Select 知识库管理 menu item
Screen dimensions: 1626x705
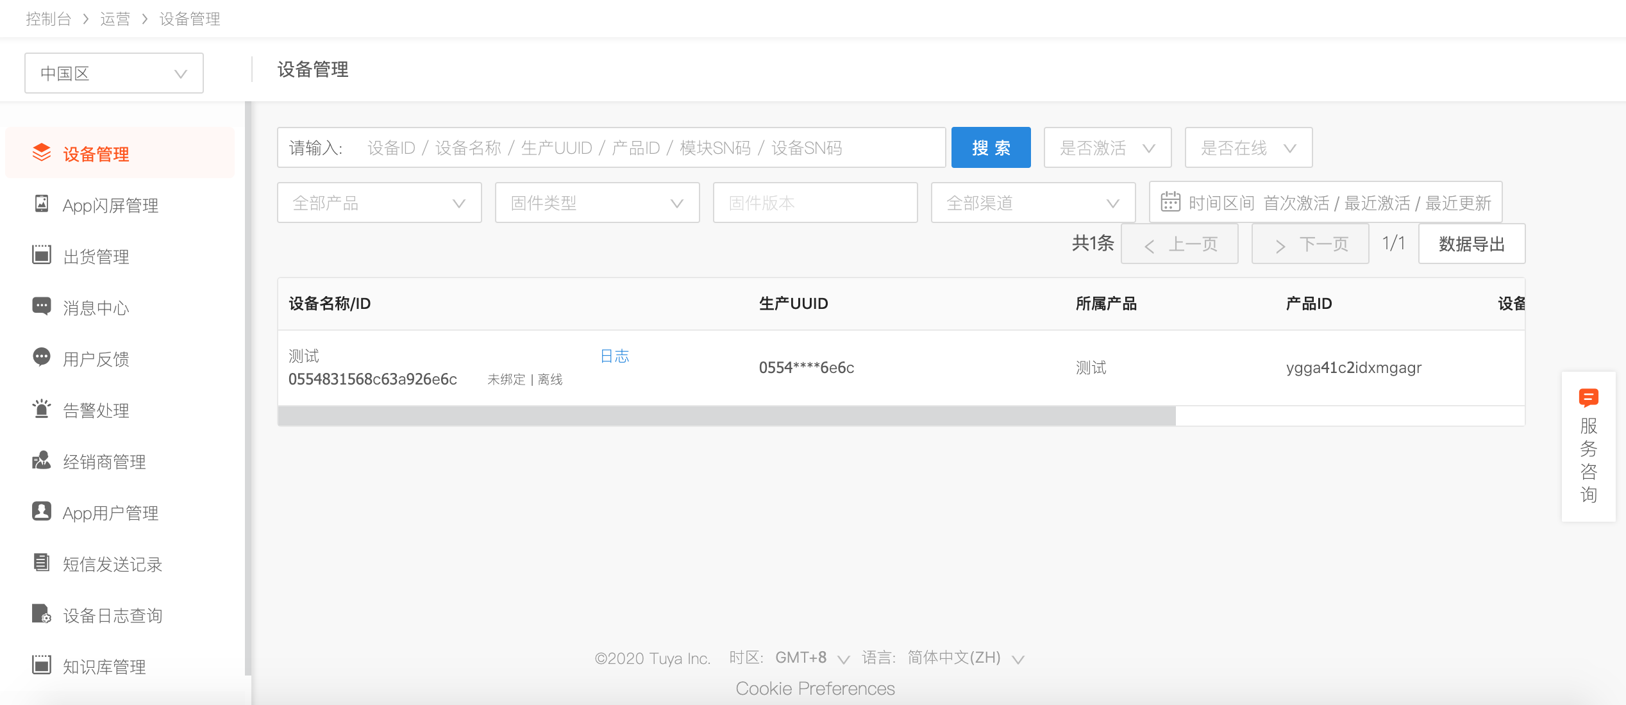click(x=120, y=666)
